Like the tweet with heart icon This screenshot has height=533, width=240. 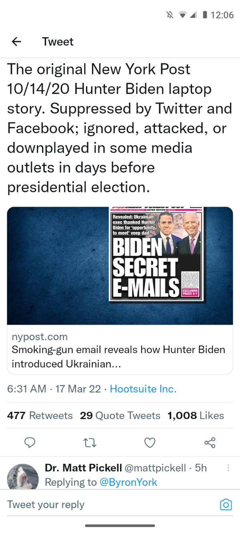click(150, 443)
